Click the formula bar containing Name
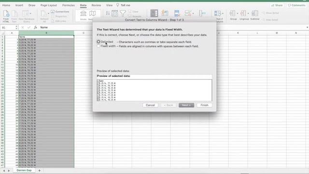This screenshot has width=309, height=174. [171, 28]
